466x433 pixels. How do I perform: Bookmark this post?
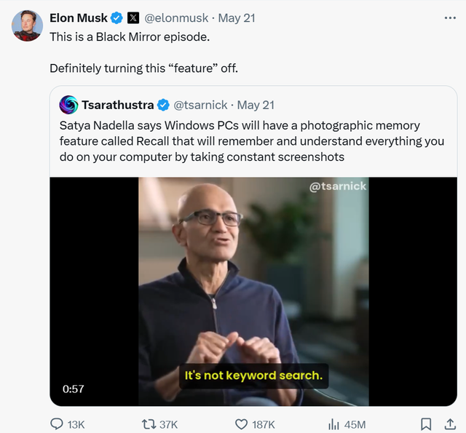point(427,424)
